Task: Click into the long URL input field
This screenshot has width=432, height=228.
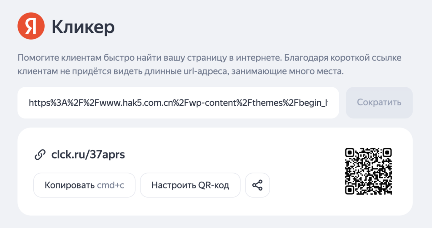Action: (178, 103)
